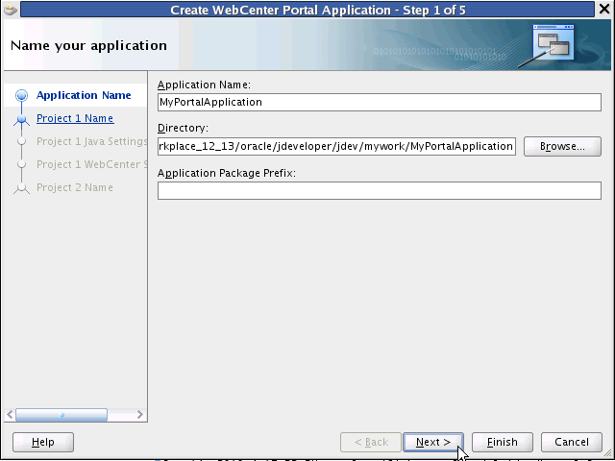Click the Application Package Prefix label

[227, 173]
